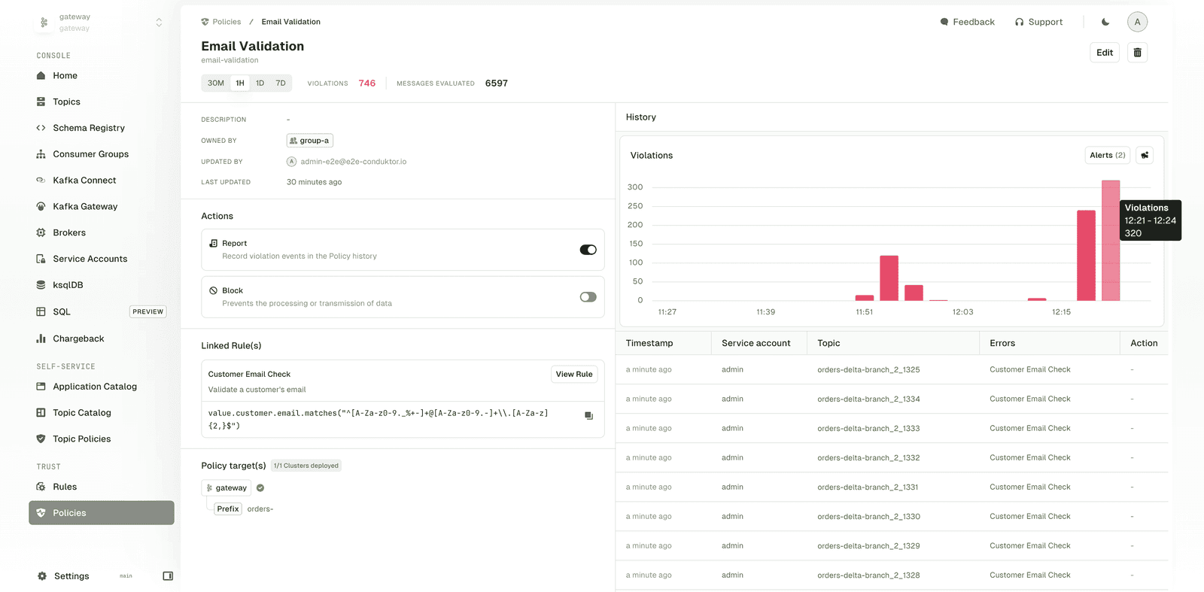
Task: Click the Edit policy button
Action: 1104,53
